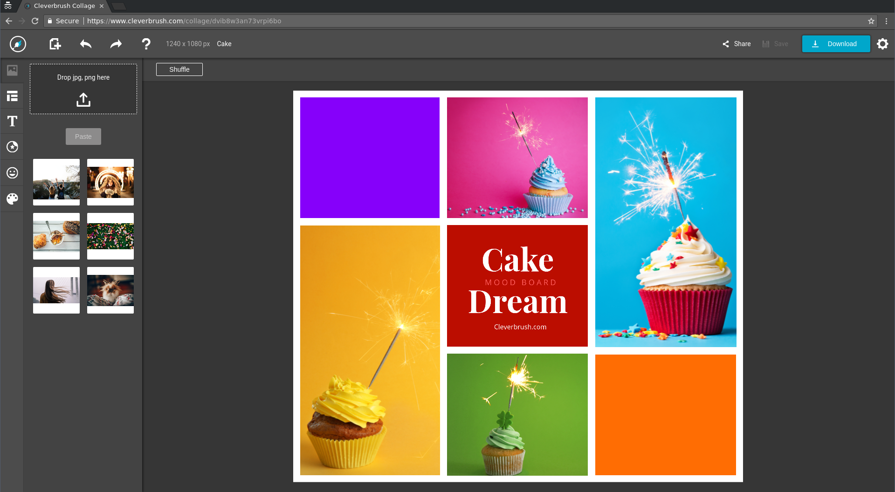Screen dimensions: 895x492
Task: Open the star shapes panel
Action: coord(12,147)
